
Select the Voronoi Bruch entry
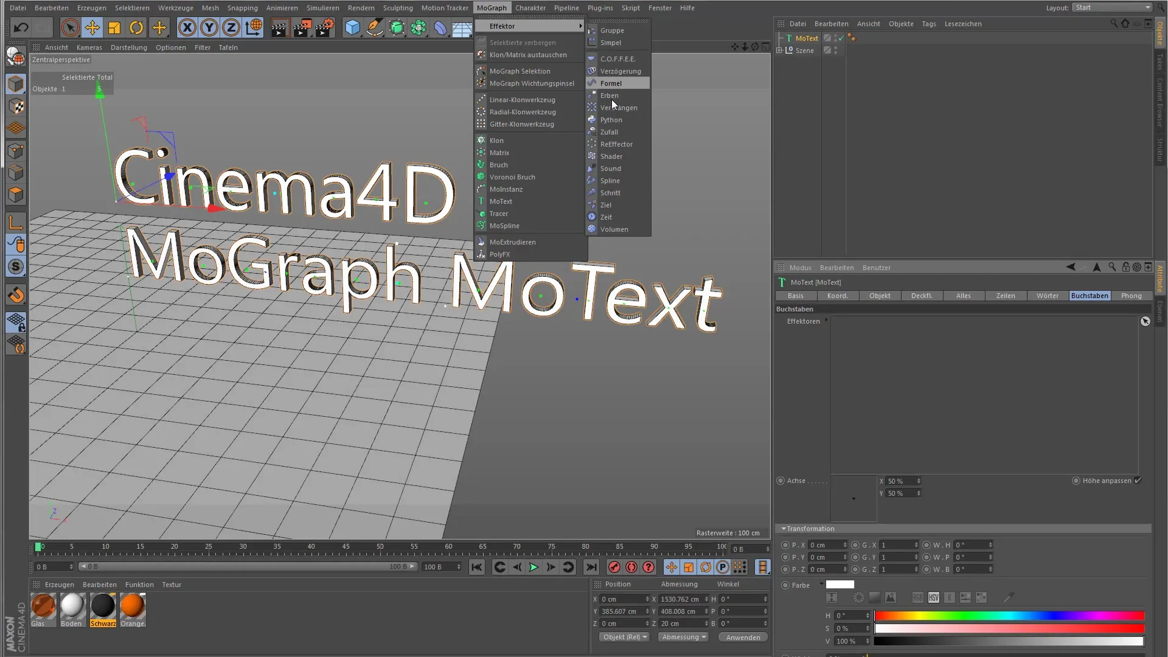pos(529,177)
